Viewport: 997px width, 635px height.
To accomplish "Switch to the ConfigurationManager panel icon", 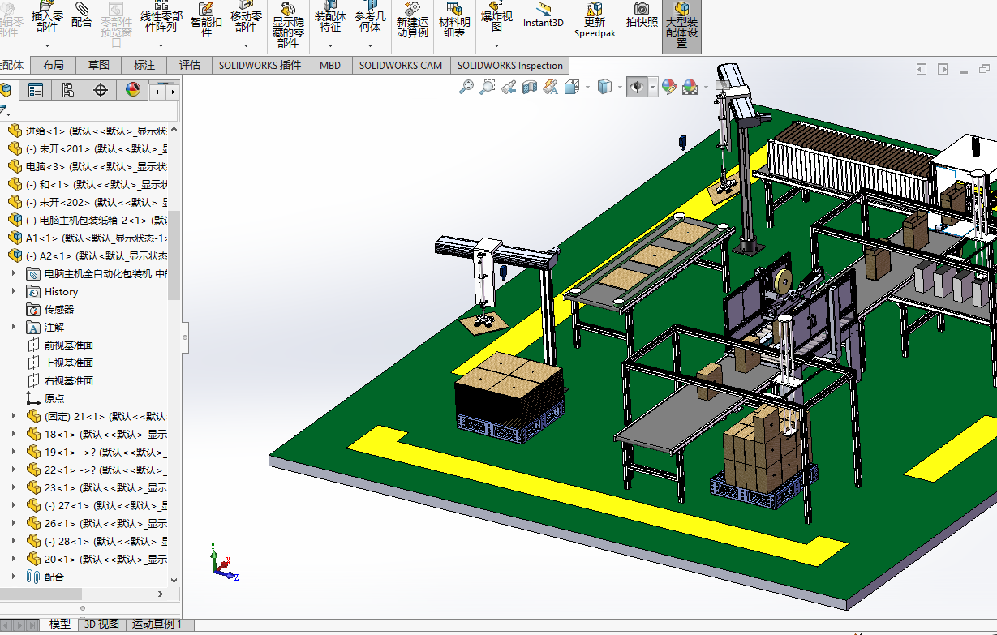I will coord(68,90).
